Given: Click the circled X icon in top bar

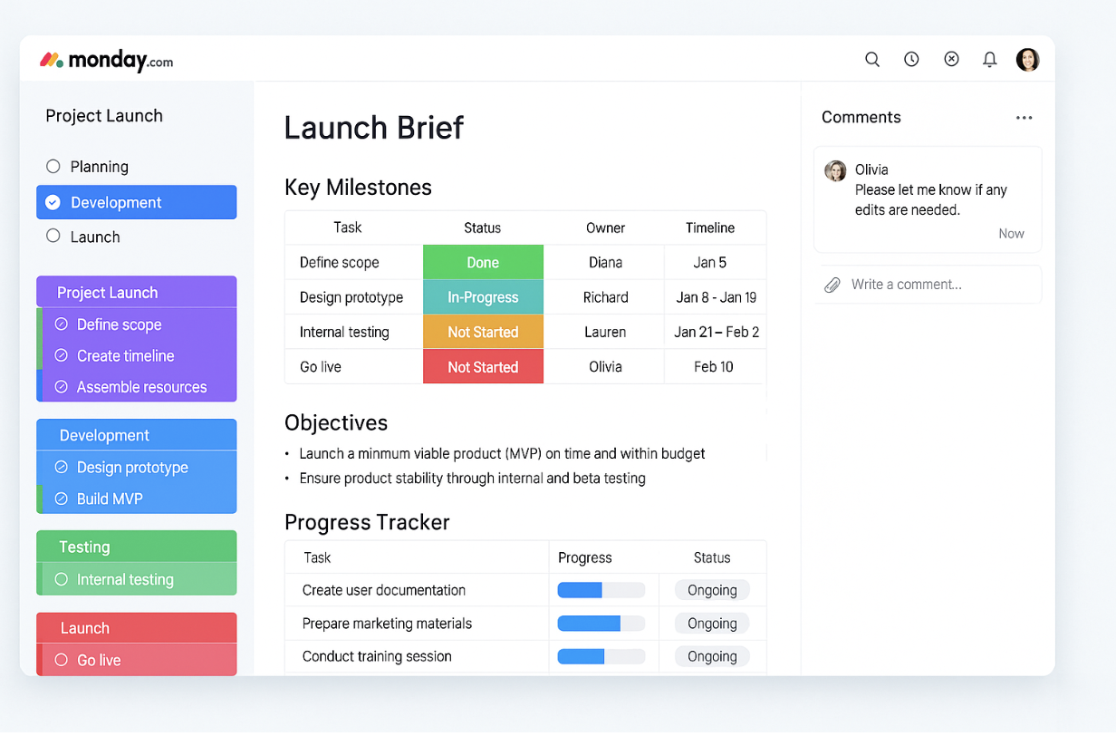Looking at the screenshot, I should (x=951, y=59).
